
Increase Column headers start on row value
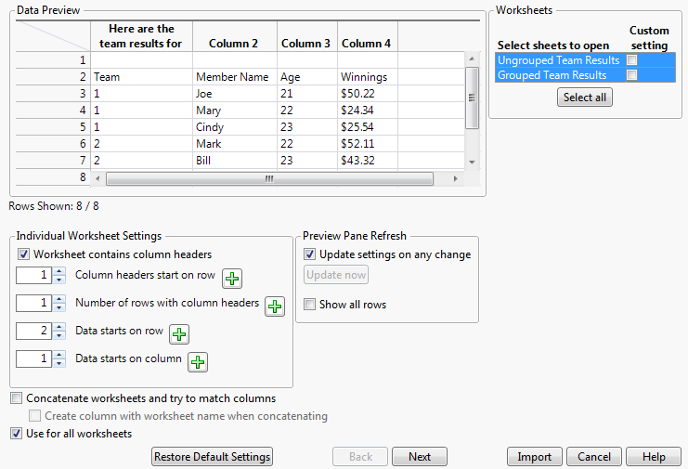[59, 271]
